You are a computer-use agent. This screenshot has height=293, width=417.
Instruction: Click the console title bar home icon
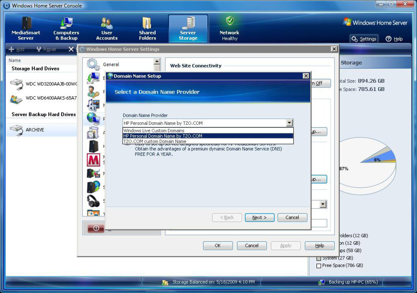pyautogui.click(x=7, y=6)
